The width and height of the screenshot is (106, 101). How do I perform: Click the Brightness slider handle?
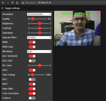pos(40,23)
